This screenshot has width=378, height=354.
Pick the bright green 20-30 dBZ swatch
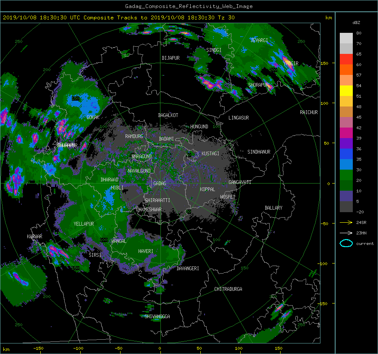(346, 175)
